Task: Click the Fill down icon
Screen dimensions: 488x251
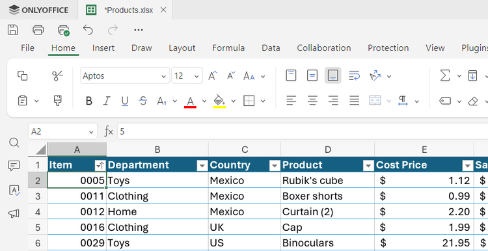Action: [472, 75]
